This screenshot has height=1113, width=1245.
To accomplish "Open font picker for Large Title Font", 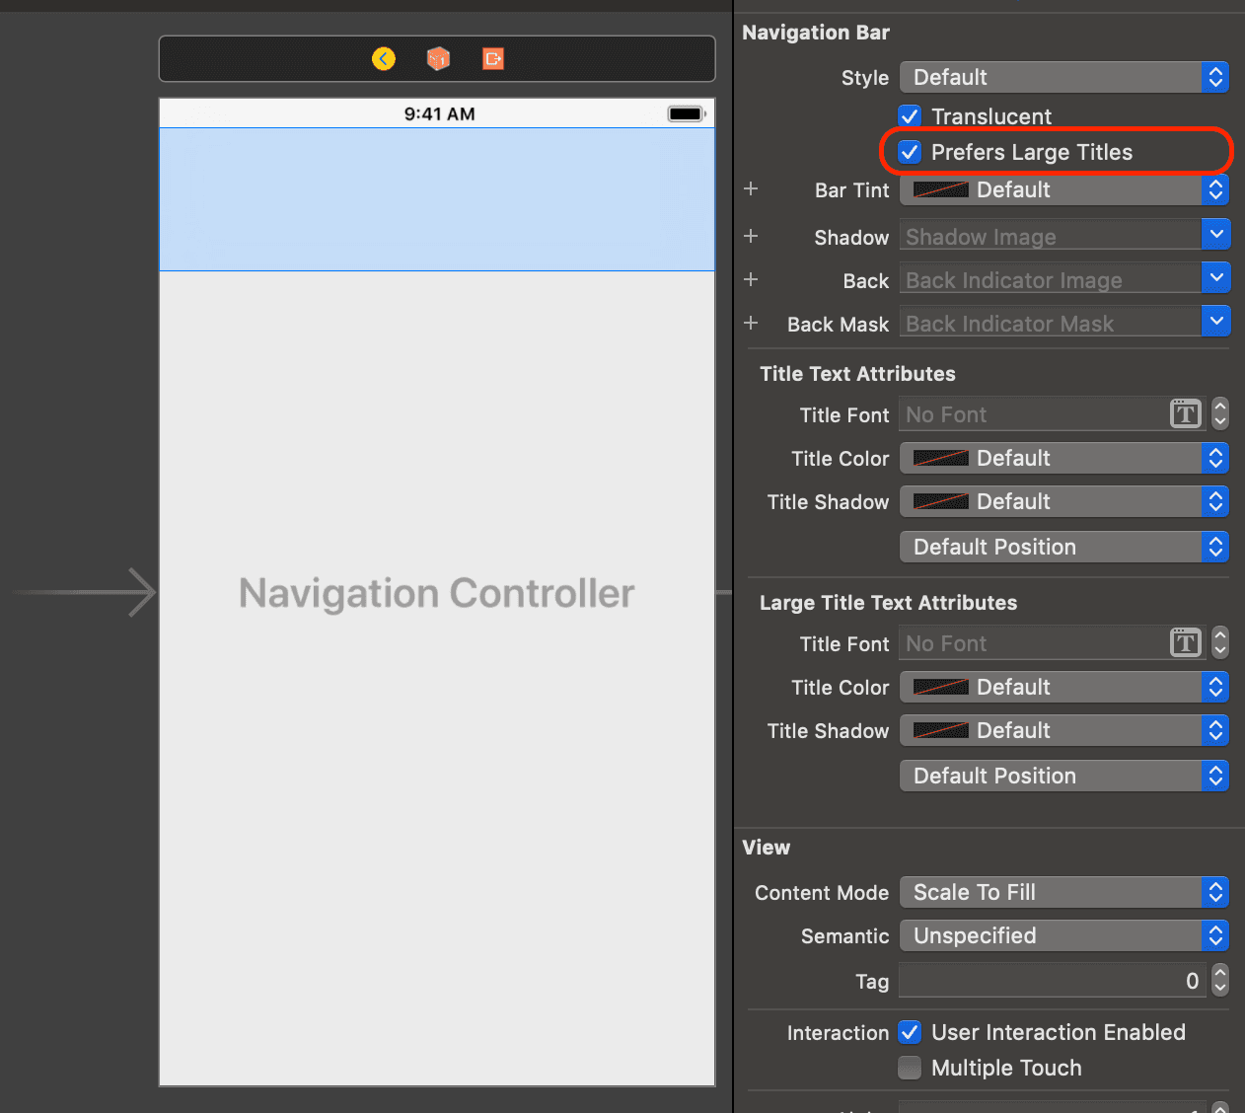I will pyautogui.click(x=1185, y=643).
